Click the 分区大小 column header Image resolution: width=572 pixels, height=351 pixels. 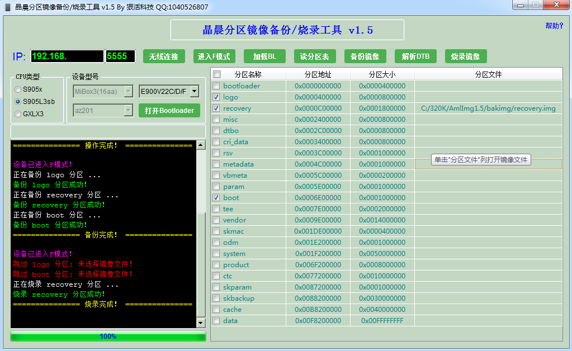(x=382, y=74)
